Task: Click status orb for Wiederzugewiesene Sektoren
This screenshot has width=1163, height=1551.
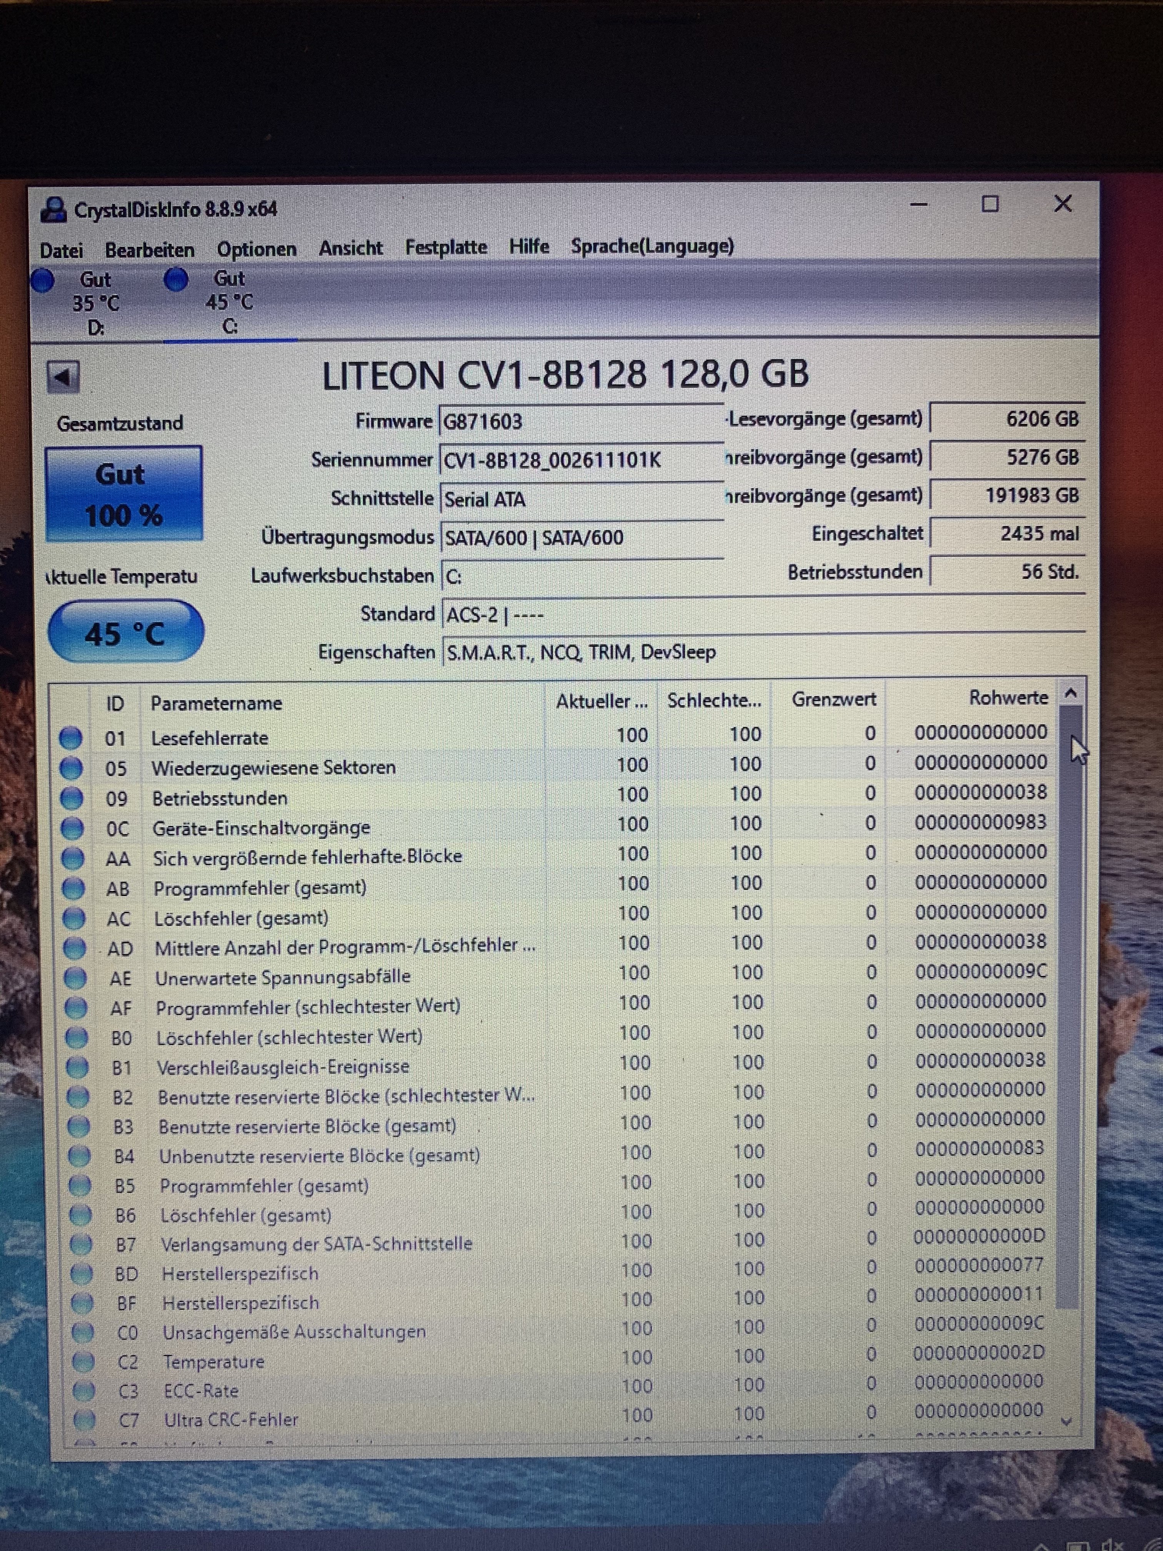Action: click(x=71, y=768)
